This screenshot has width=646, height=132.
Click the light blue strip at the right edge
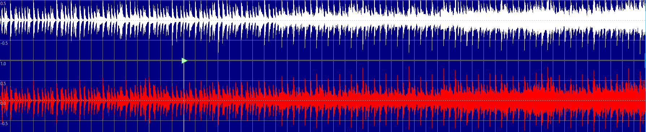coord(645,66)
